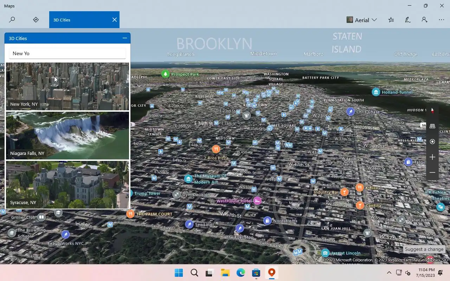
Task: Open Saved places favorites icon
Action: pyautogui.click(x=391, y=20)
